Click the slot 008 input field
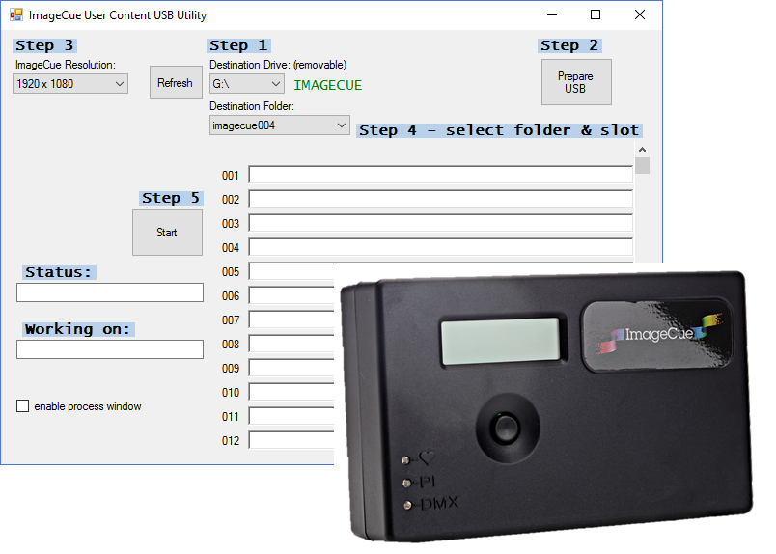776x554 pixels. tap(291, 345)
